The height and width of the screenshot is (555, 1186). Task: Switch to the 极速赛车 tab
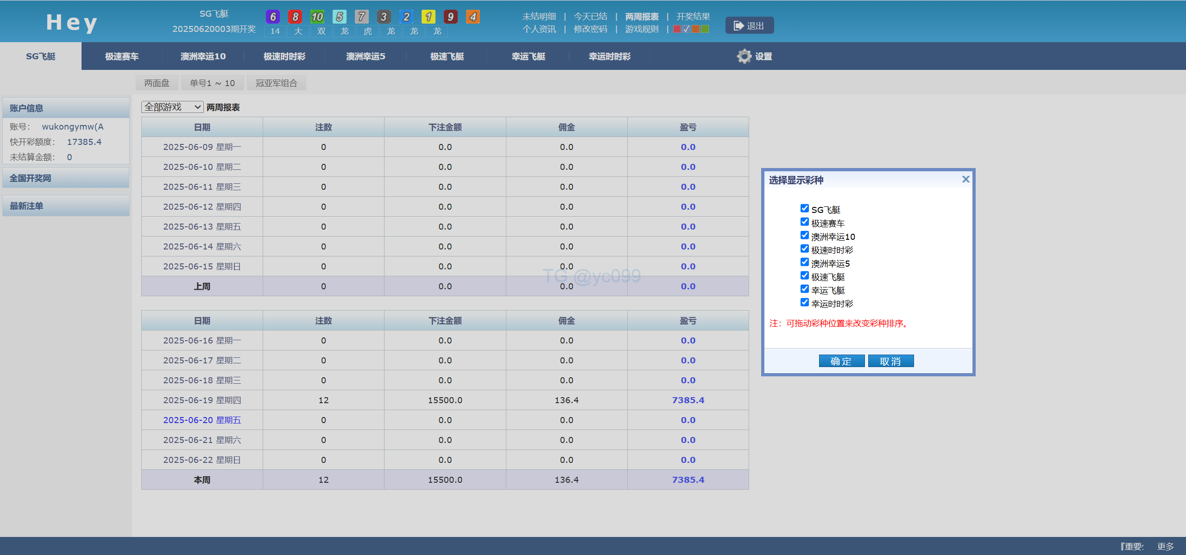point(121,56)
